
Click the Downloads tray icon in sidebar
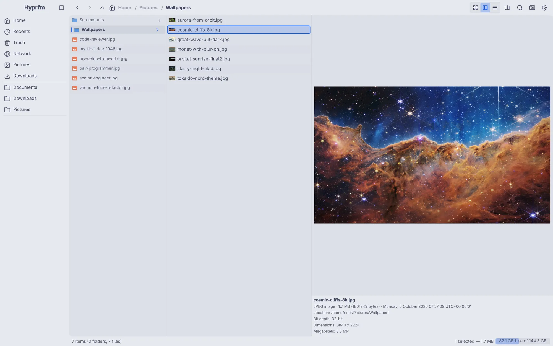pos(7,76)
